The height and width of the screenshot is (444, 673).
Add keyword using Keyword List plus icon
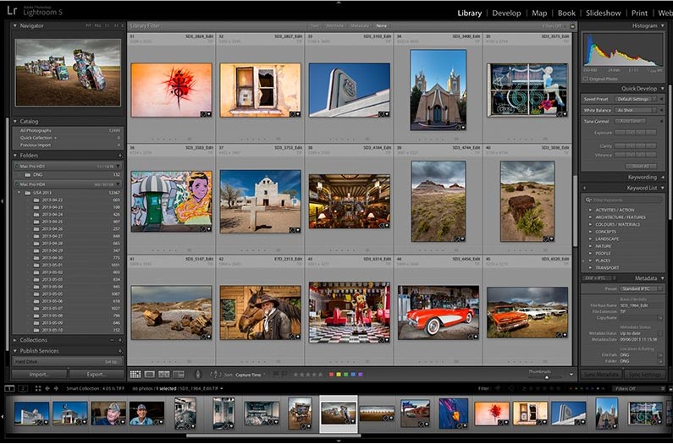pos(582,188)
